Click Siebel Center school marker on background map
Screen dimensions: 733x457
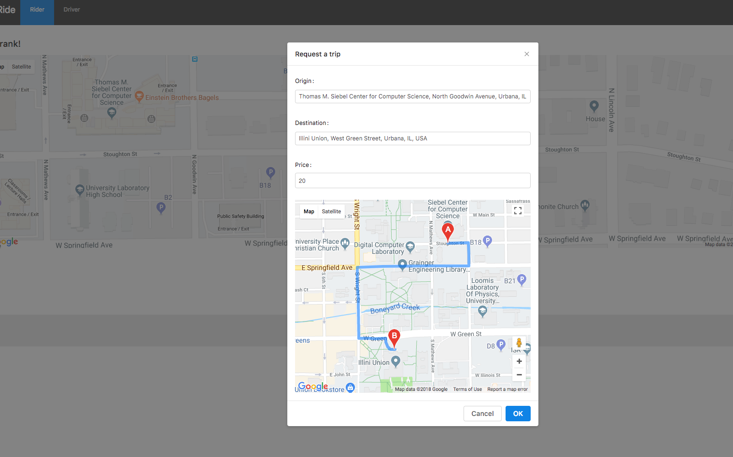[x=112, y=113]
